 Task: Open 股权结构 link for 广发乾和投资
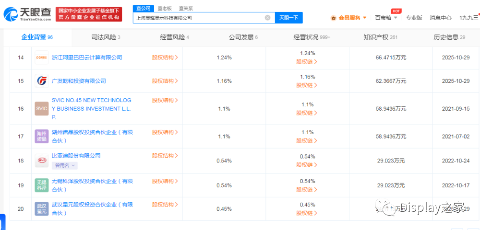point(165,81)
